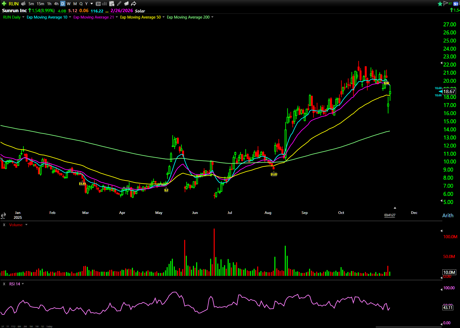The width and height of the screenshot is (460, 328).
Task: Toggle the Arith price scale mode
Action: coord(448,215)
